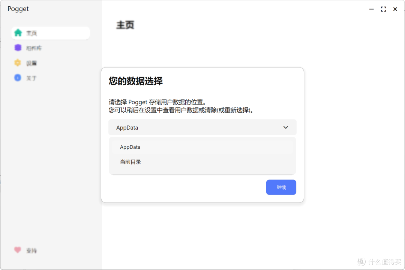Click the yellow settings gear icon

point(18,63)
